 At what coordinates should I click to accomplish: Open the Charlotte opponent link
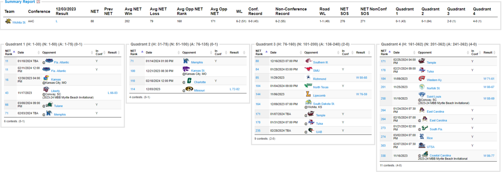point(200,82)
